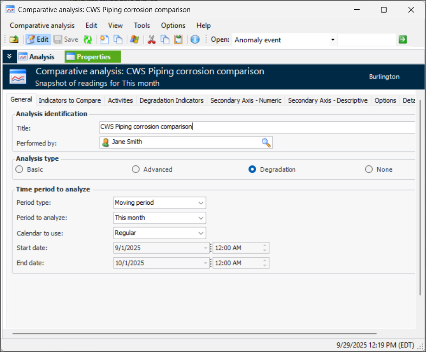Click the magnifier lookup icon beside Jane Smith

266,143
